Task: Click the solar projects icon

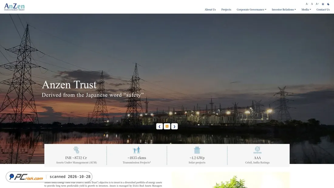Action: (x=197, y=150)
